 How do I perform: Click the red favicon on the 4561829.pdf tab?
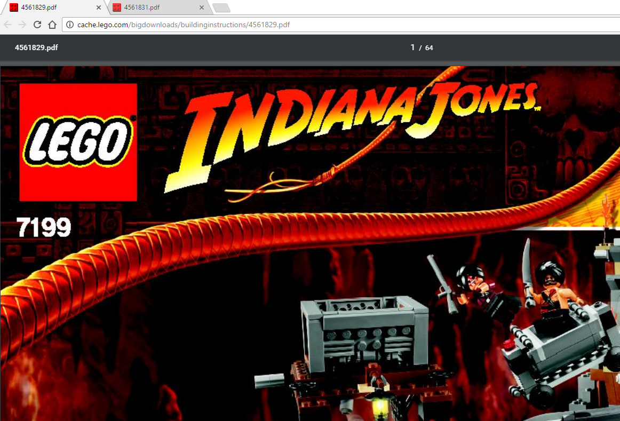14,7
